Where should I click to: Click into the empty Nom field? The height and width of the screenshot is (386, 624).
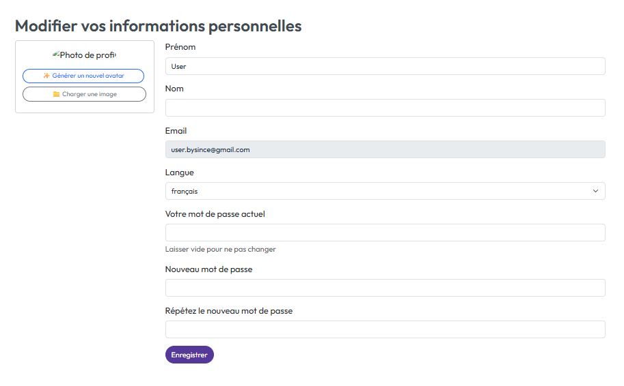point(385,108)
